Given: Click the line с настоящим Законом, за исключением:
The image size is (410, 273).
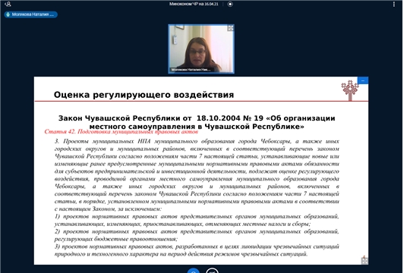Looking at the screenshot, I should (108, 209).
